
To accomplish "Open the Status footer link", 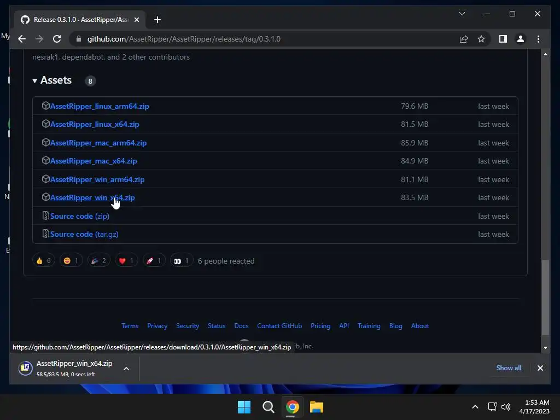I will coord(217,326).
